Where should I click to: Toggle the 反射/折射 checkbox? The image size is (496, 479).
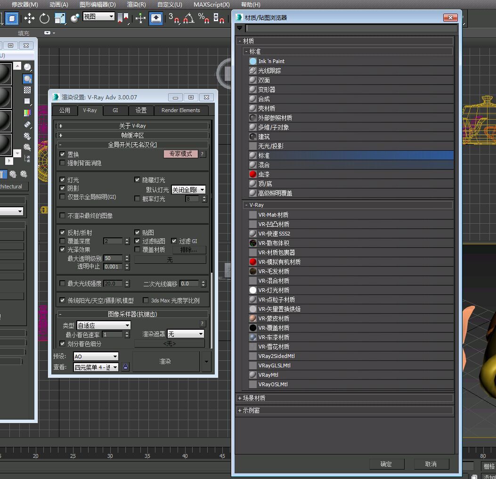tap(62, 232)
